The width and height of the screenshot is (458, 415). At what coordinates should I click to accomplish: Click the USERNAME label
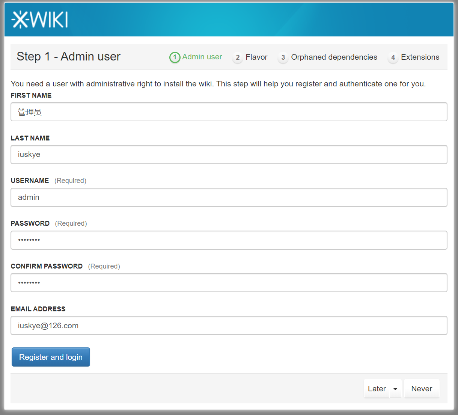[x=30, y=181]
